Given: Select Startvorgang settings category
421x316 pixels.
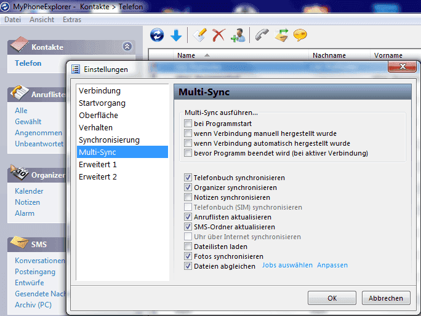Looking at the screenshot, I should [122, 103].
